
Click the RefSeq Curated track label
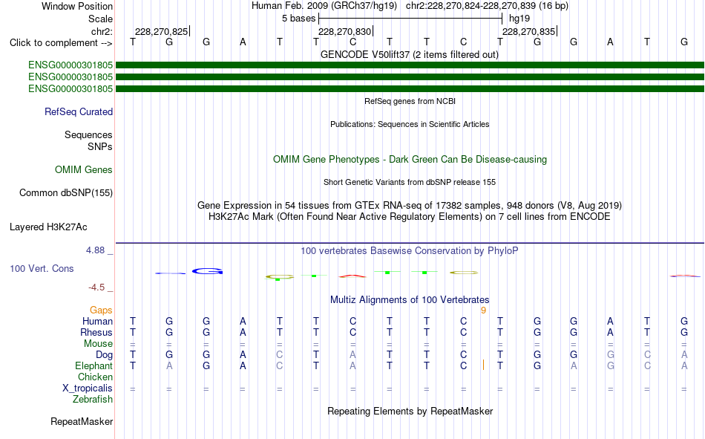coord(79,111)
